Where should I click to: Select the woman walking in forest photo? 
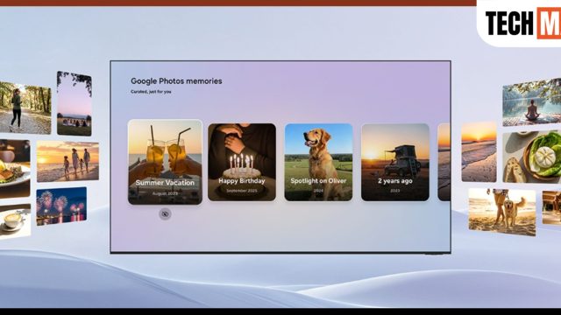[x=25, y=108]
